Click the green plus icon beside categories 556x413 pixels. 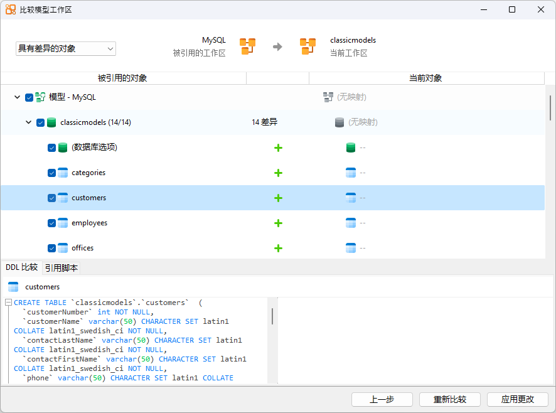pyautogui.click(x=278, y=173)
